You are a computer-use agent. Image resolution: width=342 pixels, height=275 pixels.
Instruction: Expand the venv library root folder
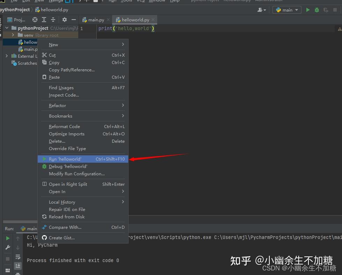13,35
